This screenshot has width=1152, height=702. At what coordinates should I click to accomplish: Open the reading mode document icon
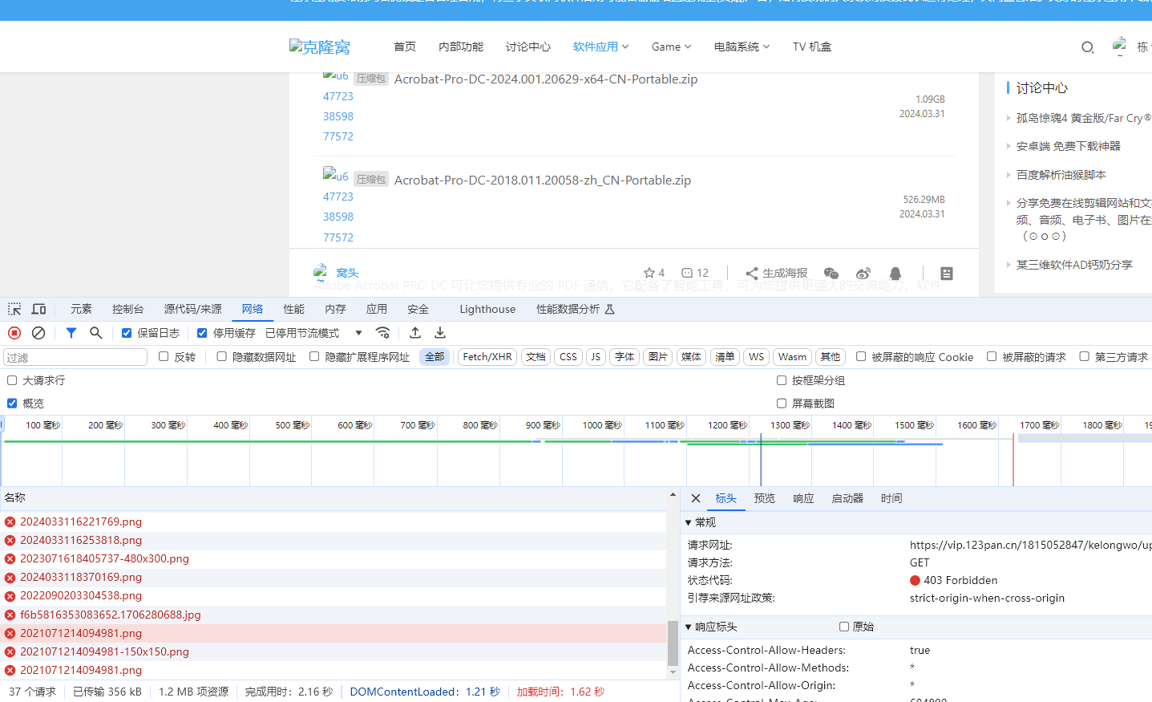[947, 274]
